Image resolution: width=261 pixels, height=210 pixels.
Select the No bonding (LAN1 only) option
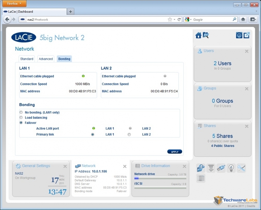[x=21, y=112]
